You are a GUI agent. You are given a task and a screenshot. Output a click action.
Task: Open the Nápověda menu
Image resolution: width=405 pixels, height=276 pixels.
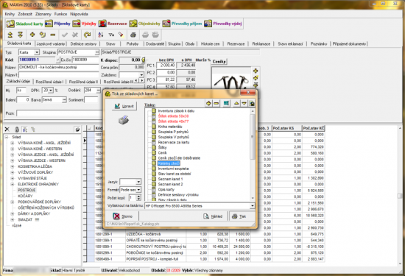tap(79, 14)
